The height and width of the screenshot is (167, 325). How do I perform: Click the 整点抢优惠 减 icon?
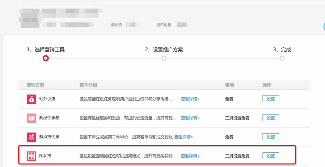tap(31, 137)
